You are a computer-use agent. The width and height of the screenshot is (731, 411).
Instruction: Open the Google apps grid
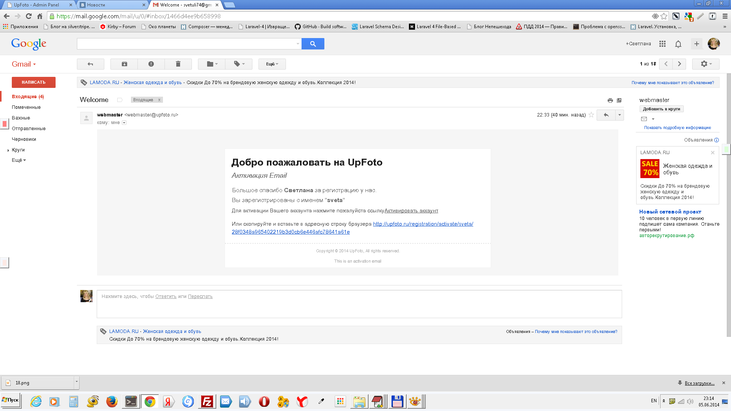click(662, 44)
